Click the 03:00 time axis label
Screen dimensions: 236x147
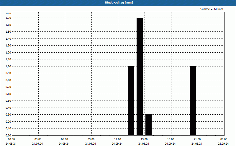coord(38,139)
